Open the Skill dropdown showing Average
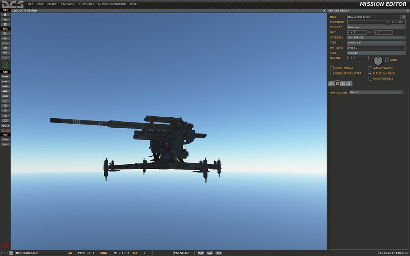Image resolution: width=410 pixels, height=256 pixels. pyautogui.click(x=376, y=53)
